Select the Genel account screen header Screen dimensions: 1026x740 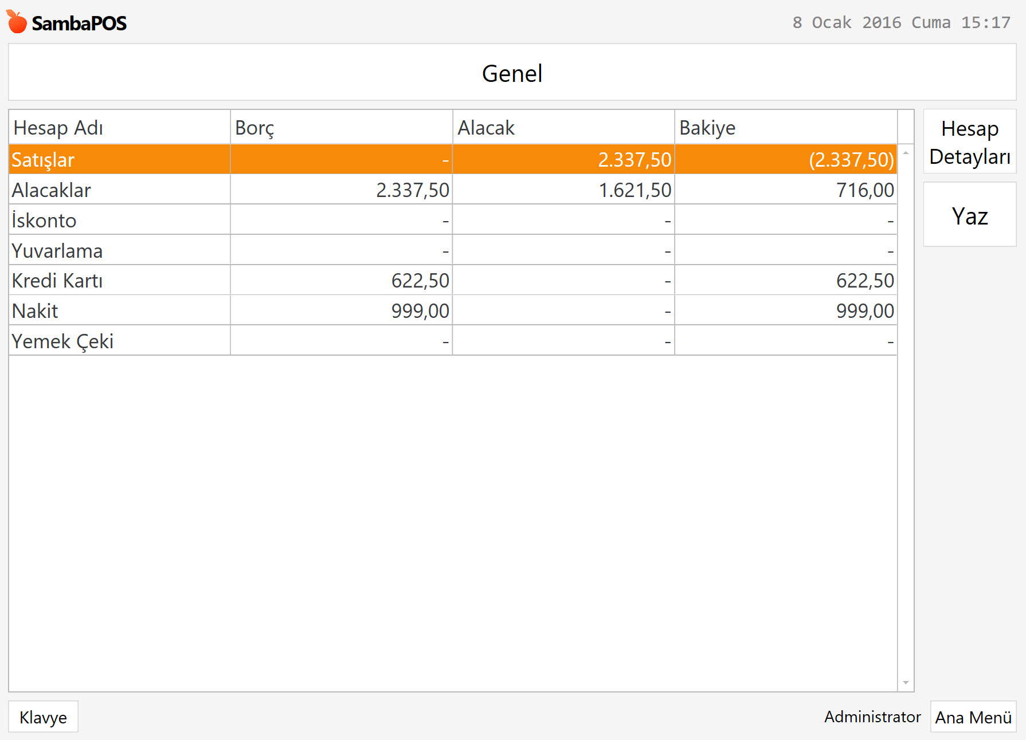pos(512,72)
